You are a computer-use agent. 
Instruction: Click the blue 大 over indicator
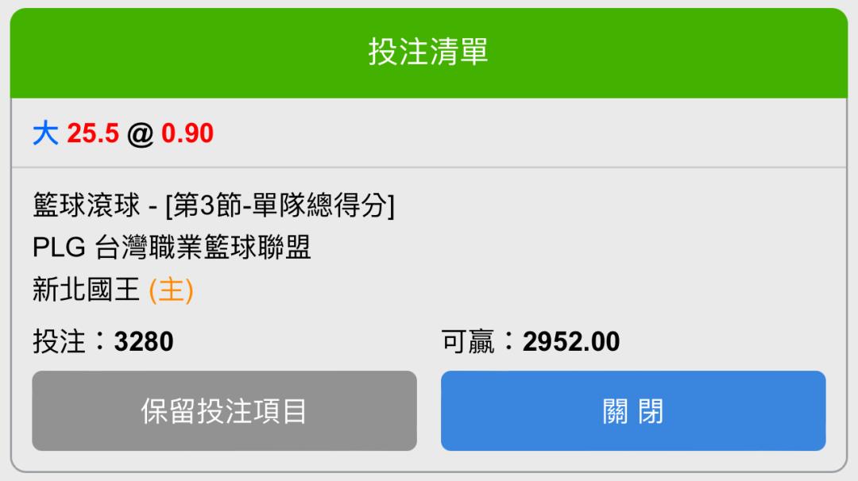(45, 133)
